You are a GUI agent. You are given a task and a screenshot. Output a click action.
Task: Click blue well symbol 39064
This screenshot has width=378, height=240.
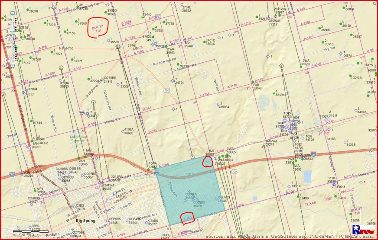pos(218,105)
